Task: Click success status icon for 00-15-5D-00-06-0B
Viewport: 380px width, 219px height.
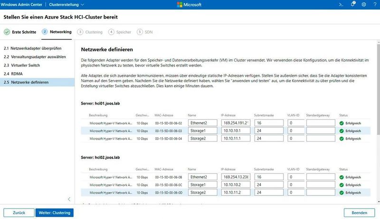Action: click(x=342, y=177)
